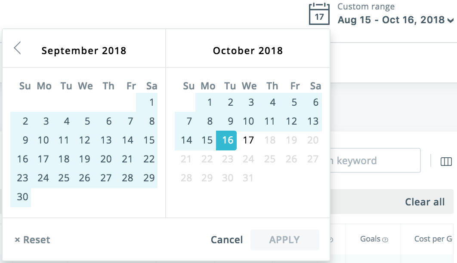This screenshot has height=263, width=457.
Task: Pick September 15 in the calendar
Action: click(149, 140)
